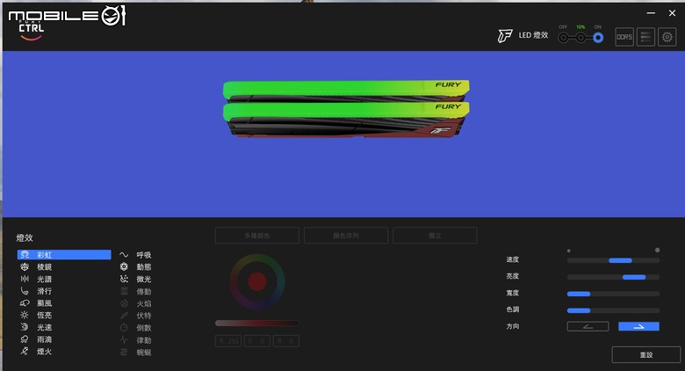Adjust the 亮度 brightness slider
This screenshot has width=685, height=371.
[x=613, y=277]
